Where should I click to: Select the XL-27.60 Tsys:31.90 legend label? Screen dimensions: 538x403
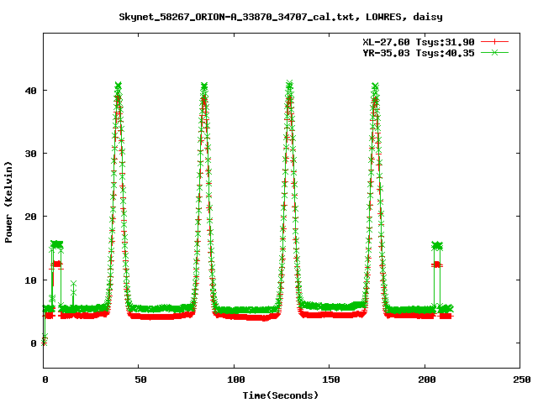(x=419, y=42)
